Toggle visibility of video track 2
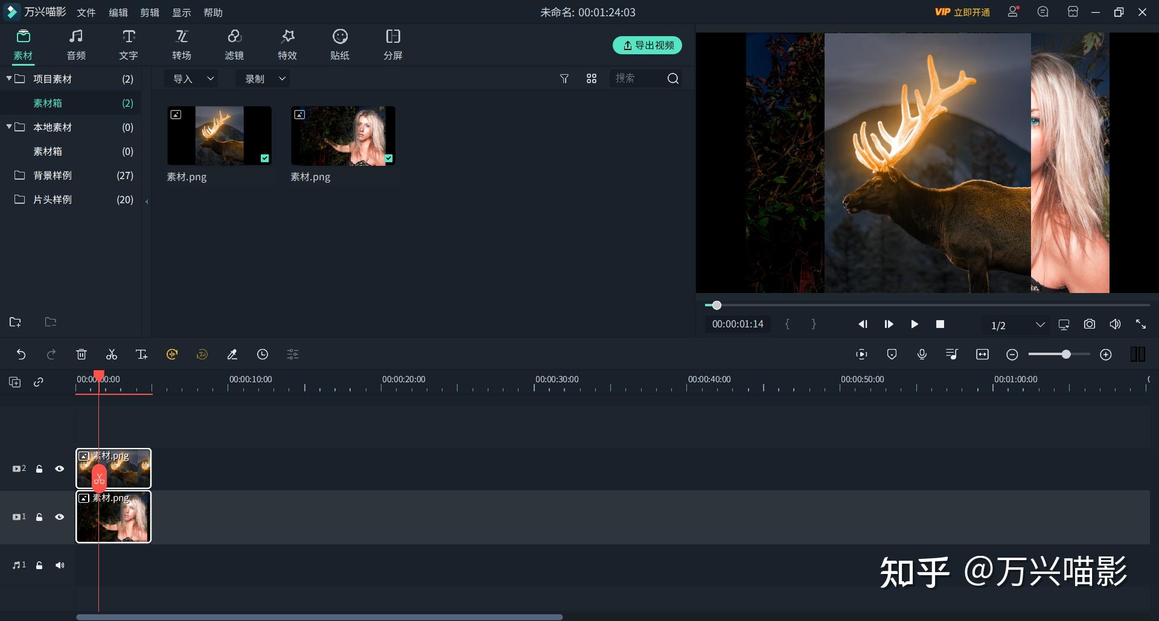1159x621 pixels. 59,468
